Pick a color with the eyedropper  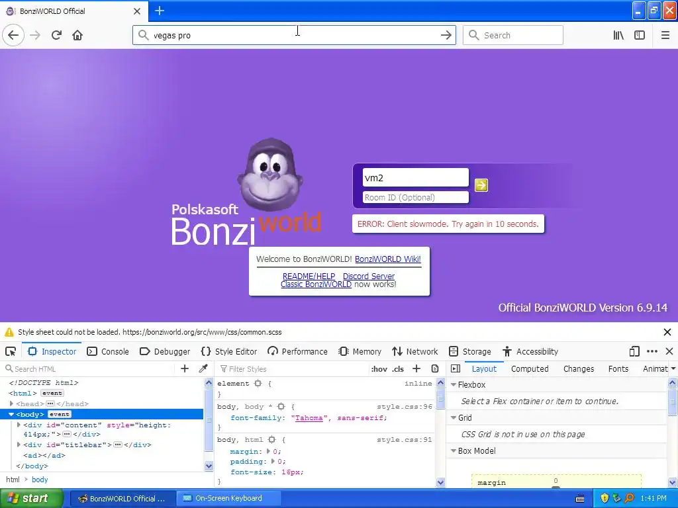click(x=203, y=368)
